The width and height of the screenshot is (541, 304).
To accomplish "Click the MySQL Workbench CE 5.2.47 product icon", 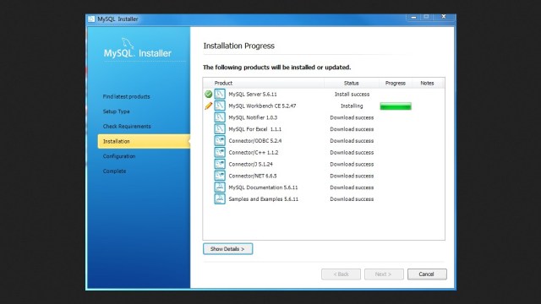I will [x=220, y=106].
